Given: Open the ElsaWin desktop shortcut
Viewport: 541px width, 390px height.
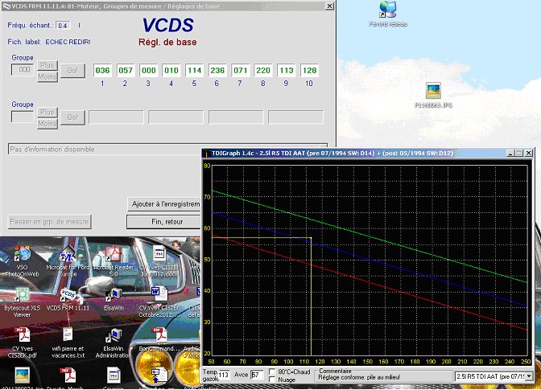Looking at the screenshot, I should tap(114, 296).
